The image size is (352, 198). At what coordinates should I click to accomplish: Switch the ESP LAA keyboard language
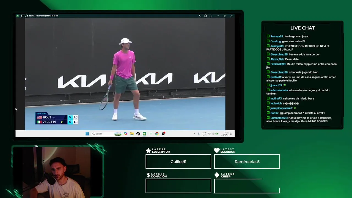(x=204, y=134)
